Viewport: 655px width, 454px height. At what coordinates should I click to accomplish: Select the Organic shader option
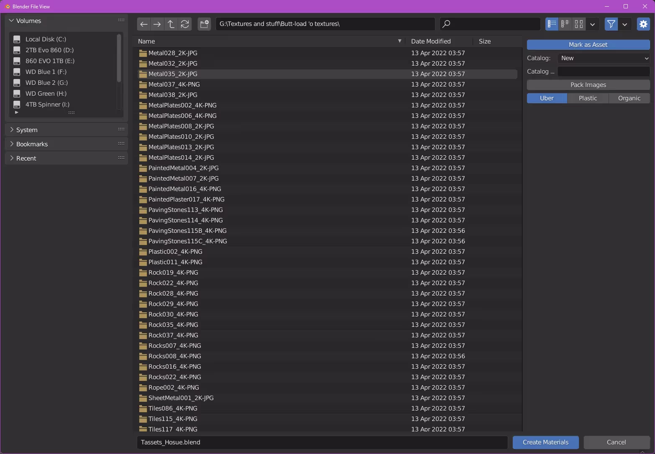[x=629, y=98]
